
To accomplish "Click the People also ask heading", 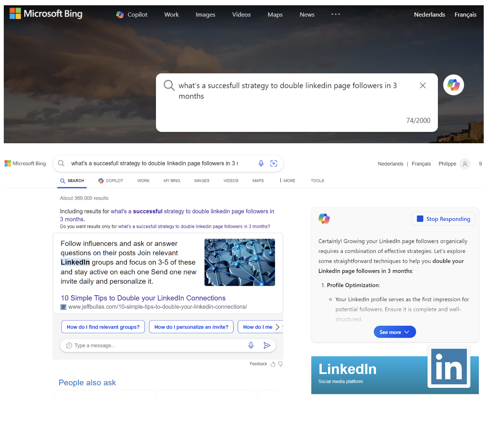I will click(87, 383).
